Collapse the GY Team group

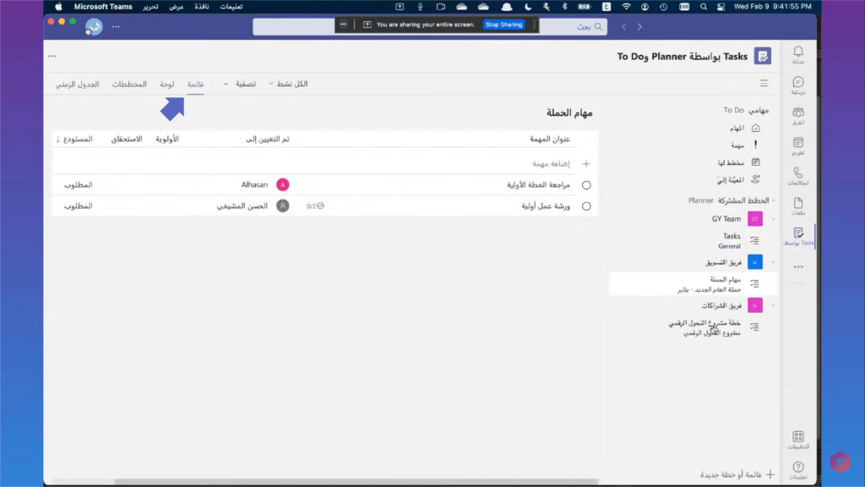pos(774,219)
